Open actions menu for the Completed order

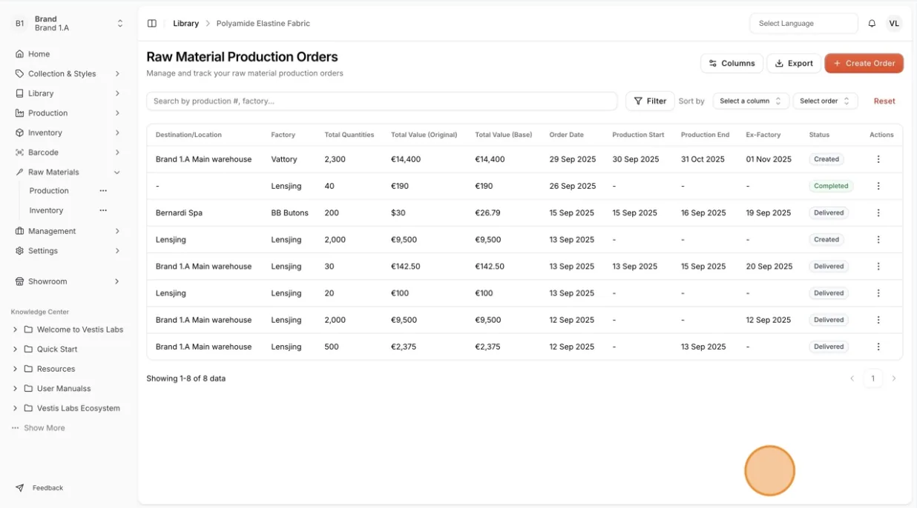pos(878,186)
